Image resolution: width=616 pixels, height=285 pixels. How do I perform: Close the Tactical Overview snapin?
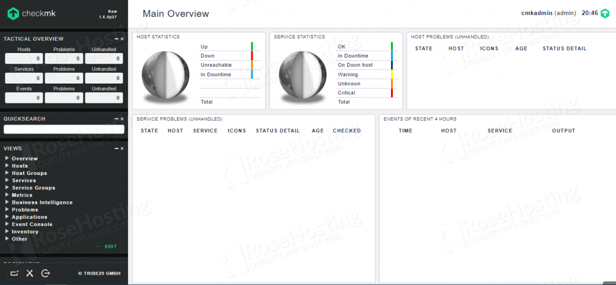122,39
